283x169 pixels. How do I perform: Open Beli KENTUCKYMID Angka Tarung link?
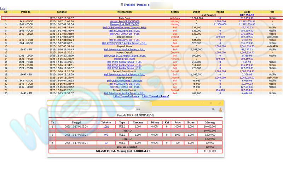[124, 43]
